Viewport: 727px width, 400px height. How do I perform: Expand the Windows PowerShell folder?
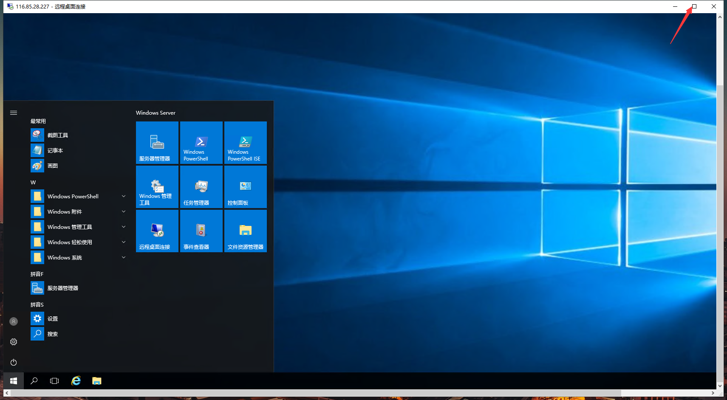pos(79,196)
